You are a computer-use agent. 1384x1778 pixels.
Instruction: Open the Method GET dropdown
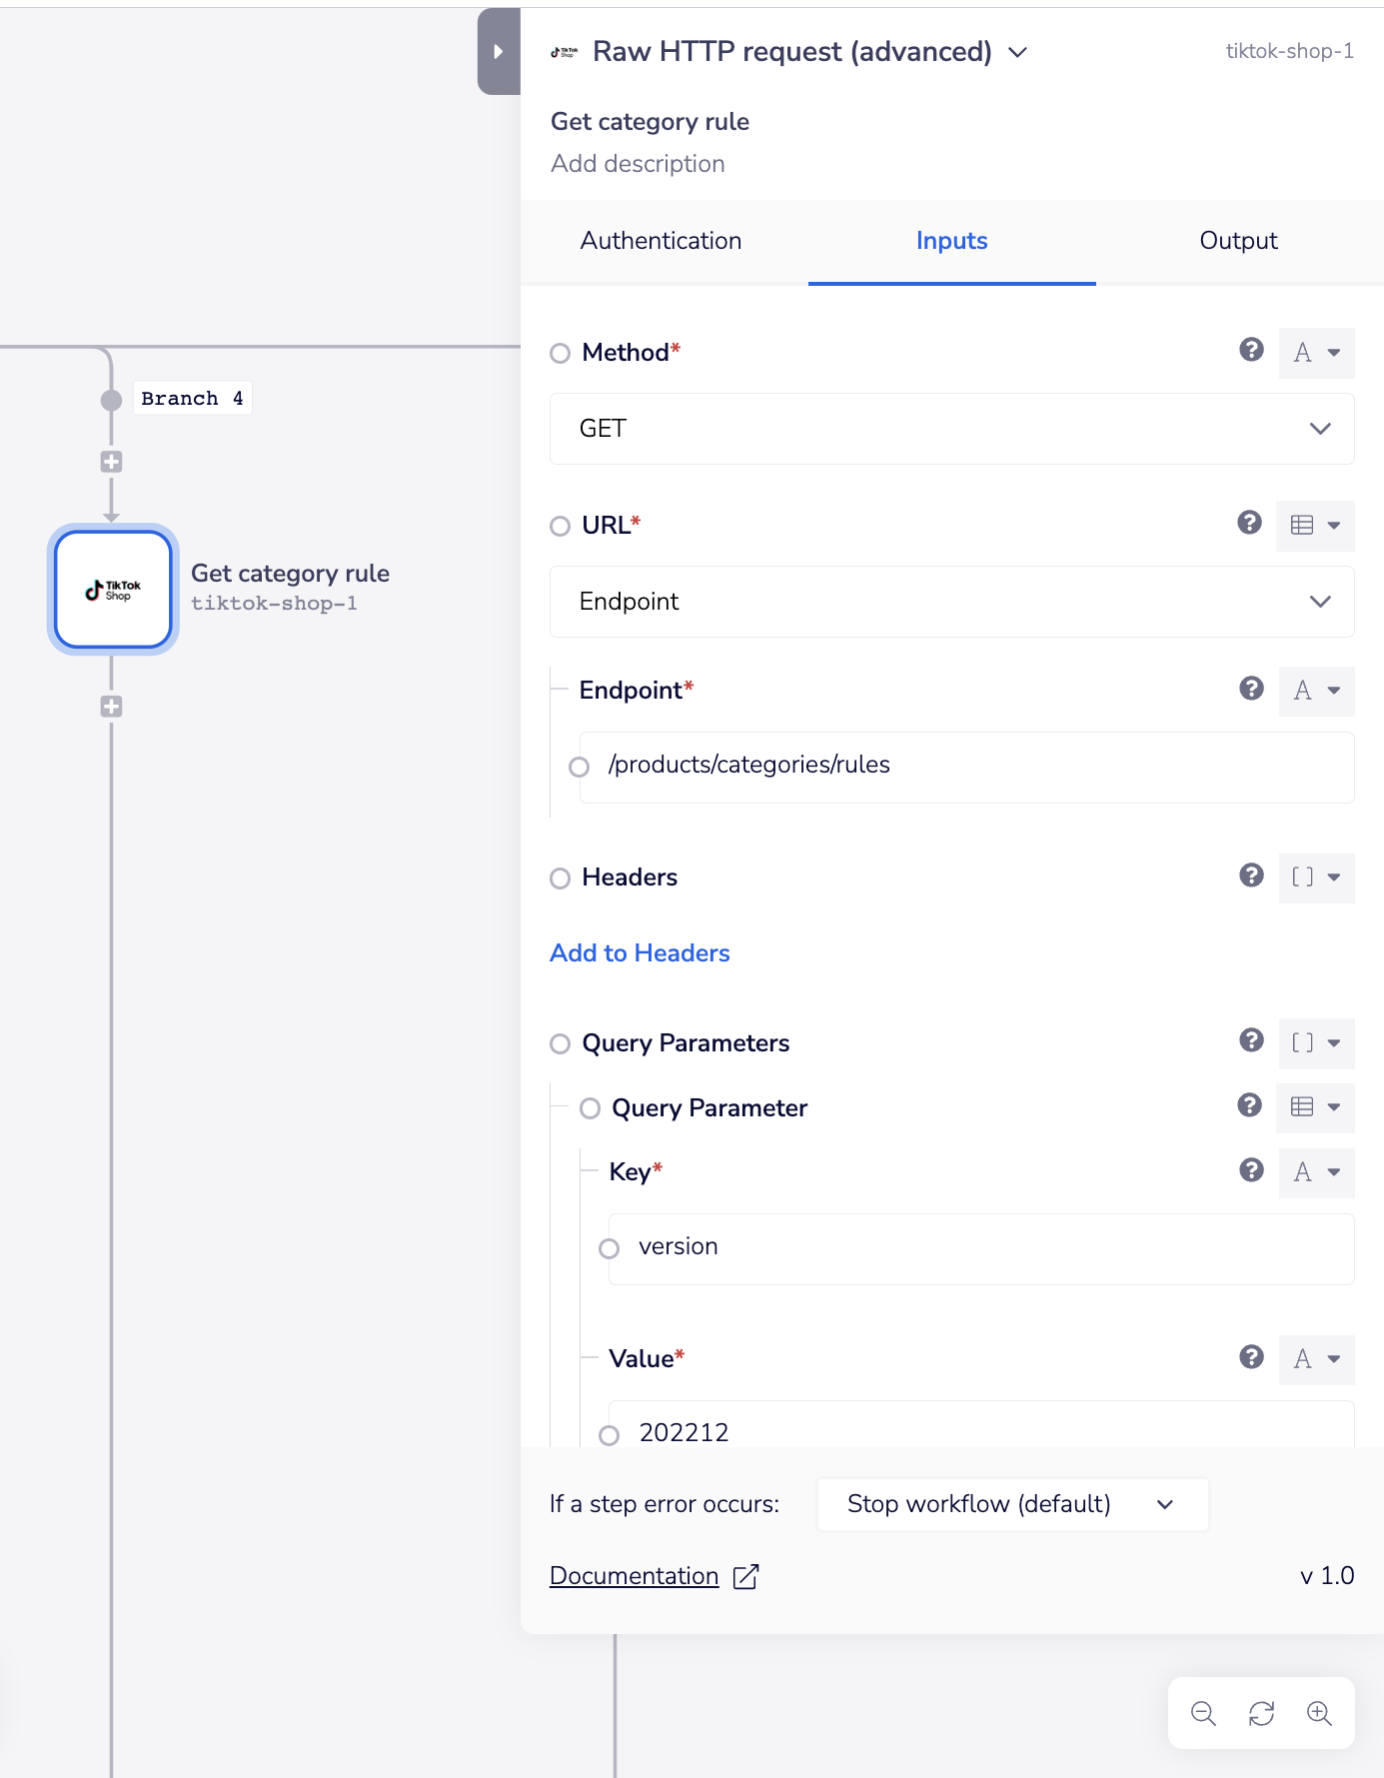tap(951, 429)
